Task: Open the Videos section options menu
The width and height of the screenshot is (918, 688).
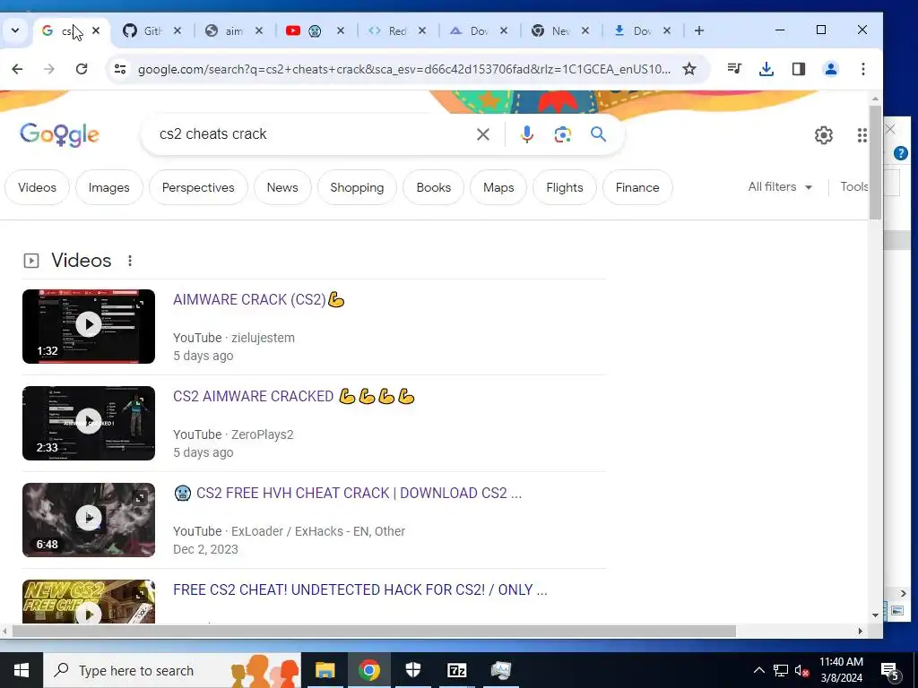Action: pyautogui.click(x=130, y=261)
